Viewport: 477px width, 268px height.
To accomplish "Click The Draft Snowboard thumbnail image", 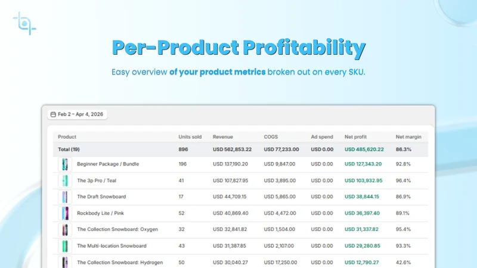I will pyautogui.click(x=65, y=197).
